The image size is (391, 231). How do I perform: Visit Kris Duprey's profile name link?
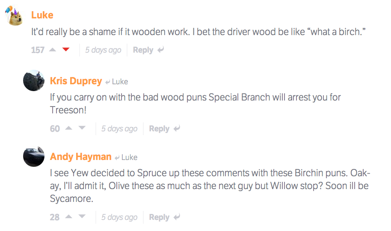click(x=76, y=81)
